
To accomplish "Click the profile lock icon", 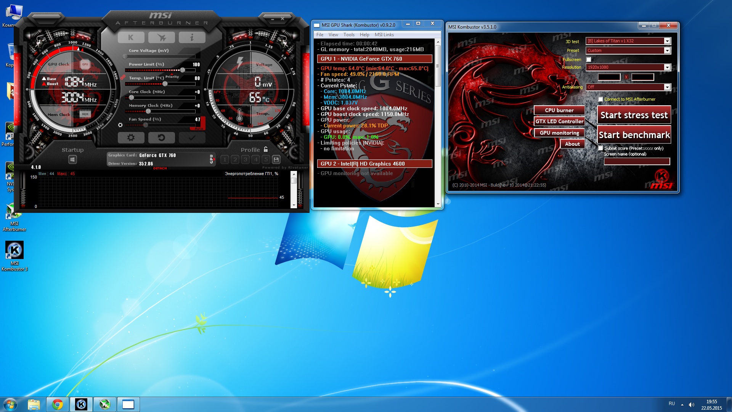I will pyautogui.click(x=266, y=149).
